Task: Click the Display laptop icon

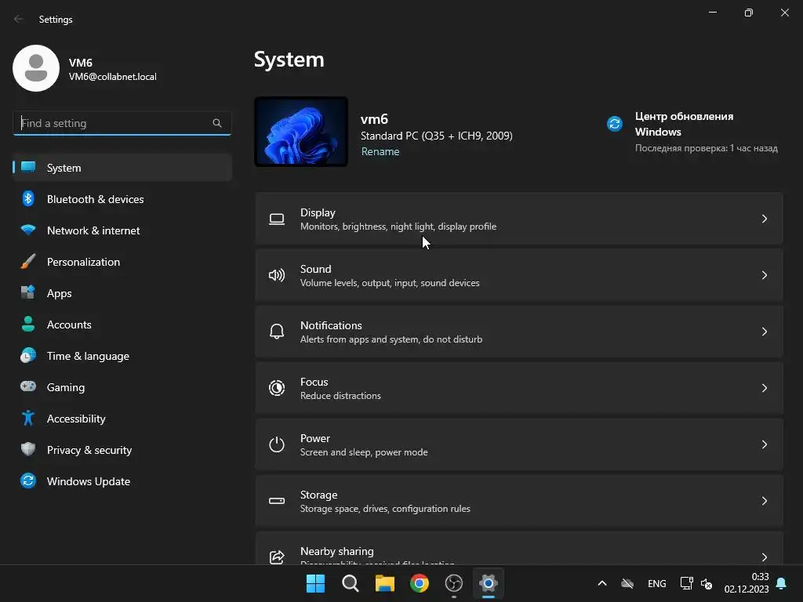Action: pyautogui.click(x=277, y=219)
